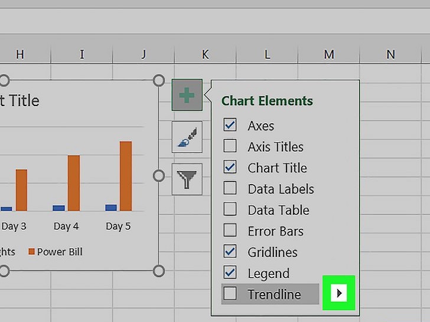This screenshot has width=430, height=322.
Task: Click the Data Labels text in Chart Elements
Action: [x=281, y=189]
